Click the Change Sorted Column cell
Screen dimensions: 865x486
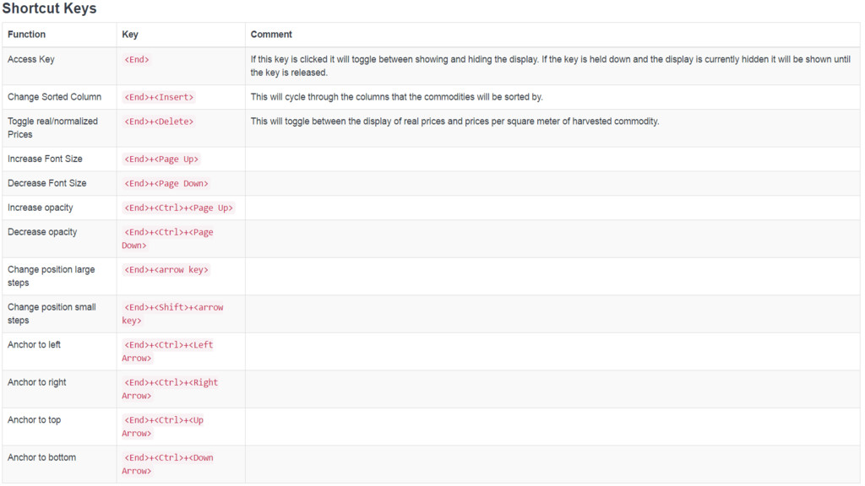pyautogui.click(x=54, y=97)
